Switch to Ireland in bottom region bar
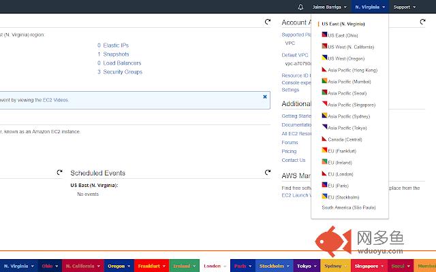The image size is (436, 272). click(185, 266)
